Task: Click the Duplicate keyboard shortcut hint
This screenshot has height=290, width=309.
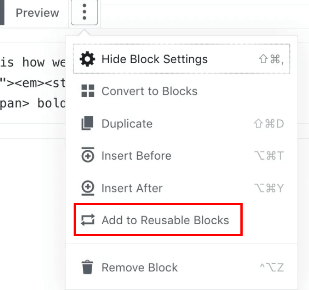Action: click(269, 123)
